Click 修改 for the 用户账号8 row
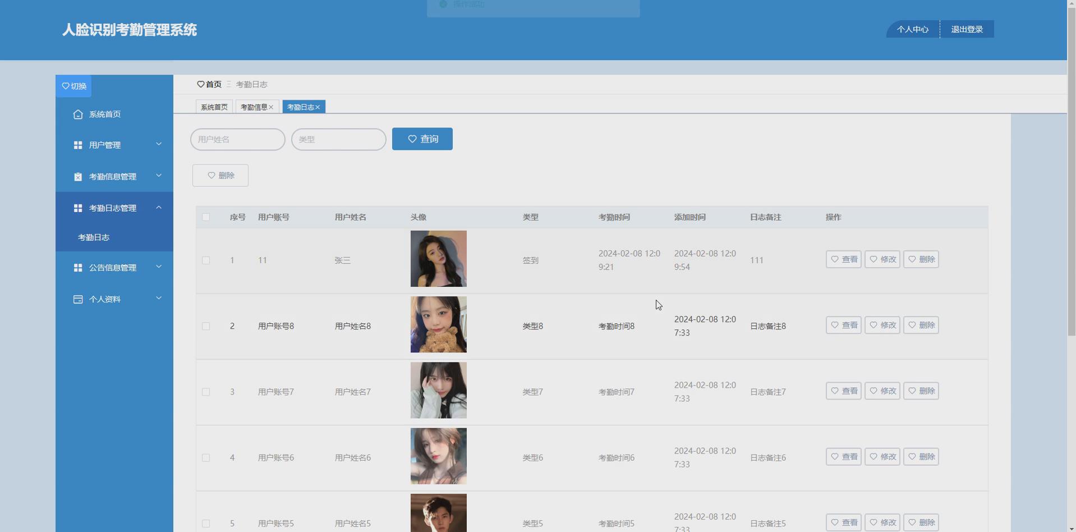This screenshot has height=532, width=1076. click(882, 325)
